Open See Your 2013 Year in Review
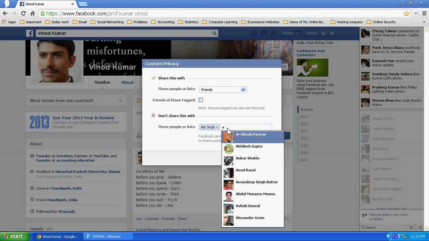Image resolution: width=429 pixels, height=241 pixels. (83, 118)
